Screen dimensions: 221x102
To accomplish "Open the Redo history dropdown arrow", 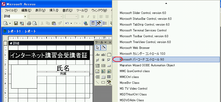I will point(80,23).
